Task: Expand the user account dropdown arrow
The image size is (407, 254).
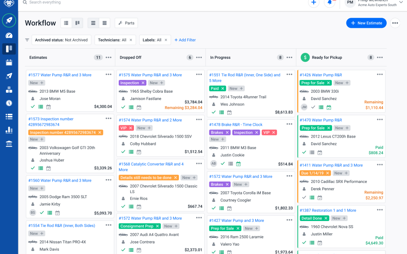Action: pyautogui.click(x=401, y=3)
